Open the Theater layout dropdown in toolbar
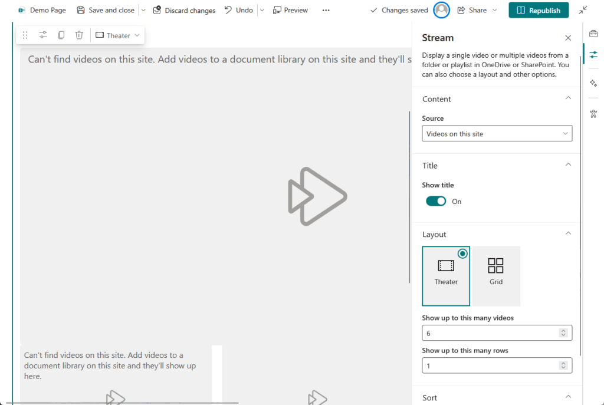 point(117,35)
